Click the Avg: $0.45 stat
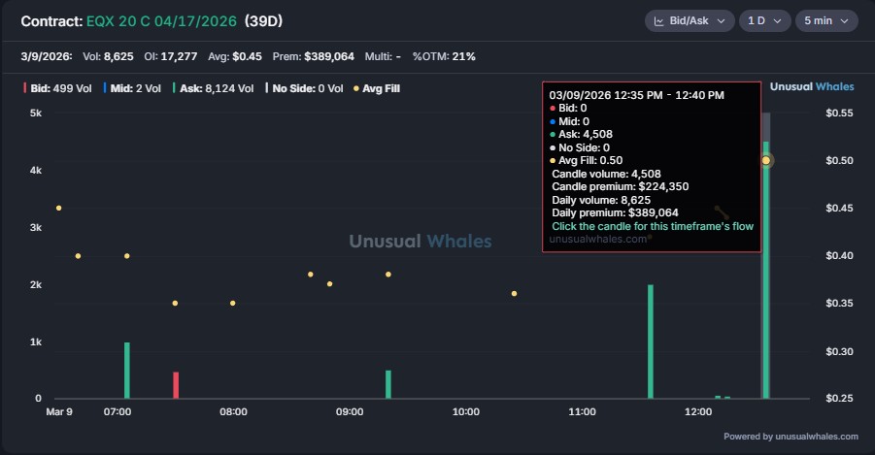The height and width of the screenshot is (455, 875). 235,56
